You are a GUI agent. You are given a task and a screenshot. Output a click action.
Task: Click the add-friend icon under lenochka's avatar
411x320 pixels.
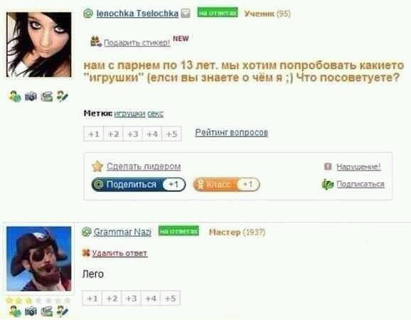tap(15, 97)
